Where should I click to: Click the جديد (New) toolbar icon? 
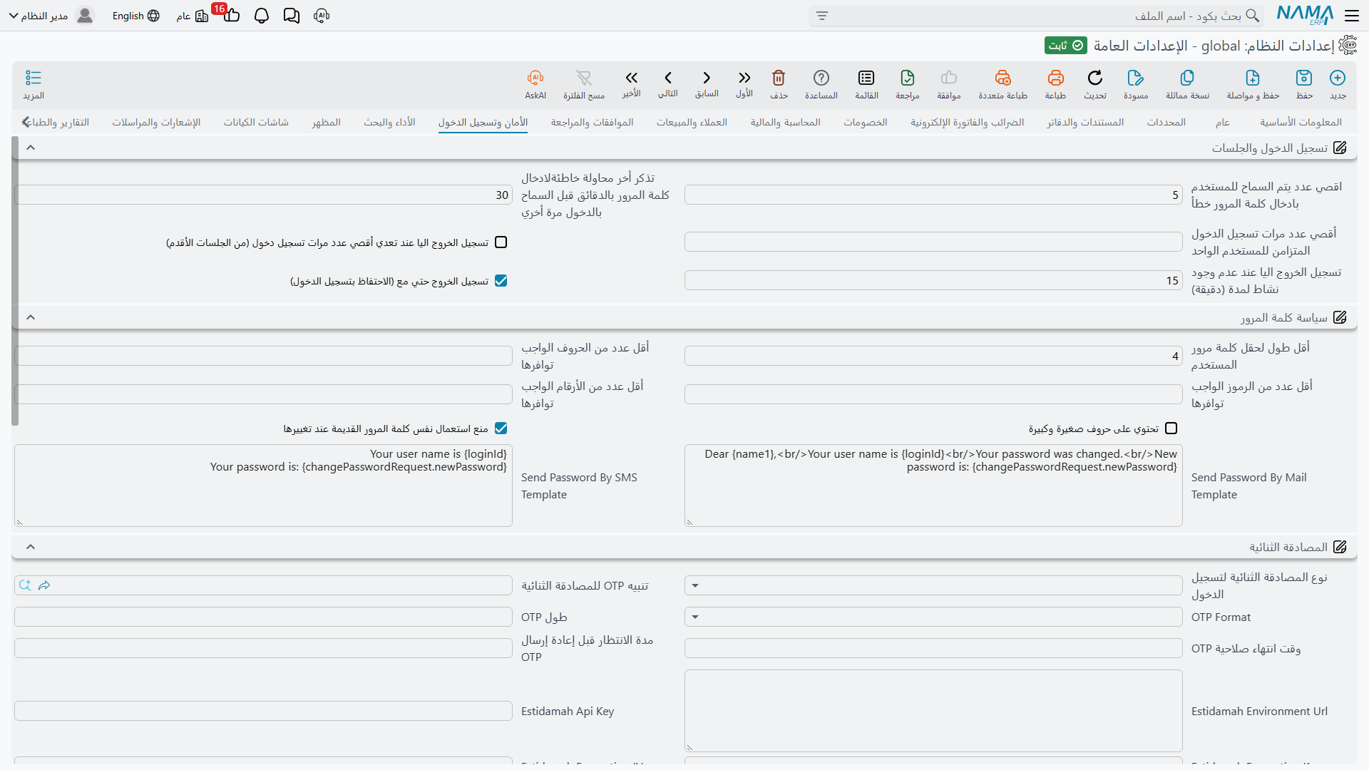[1338, 78]
